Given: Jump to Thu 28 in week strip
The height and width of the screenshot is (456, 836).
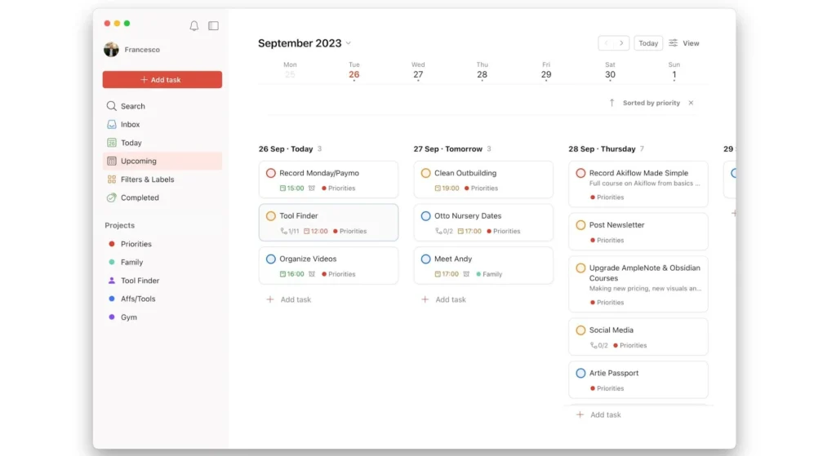Looking at the screenshot, I should pyautogui.click(x=482, y=71).
